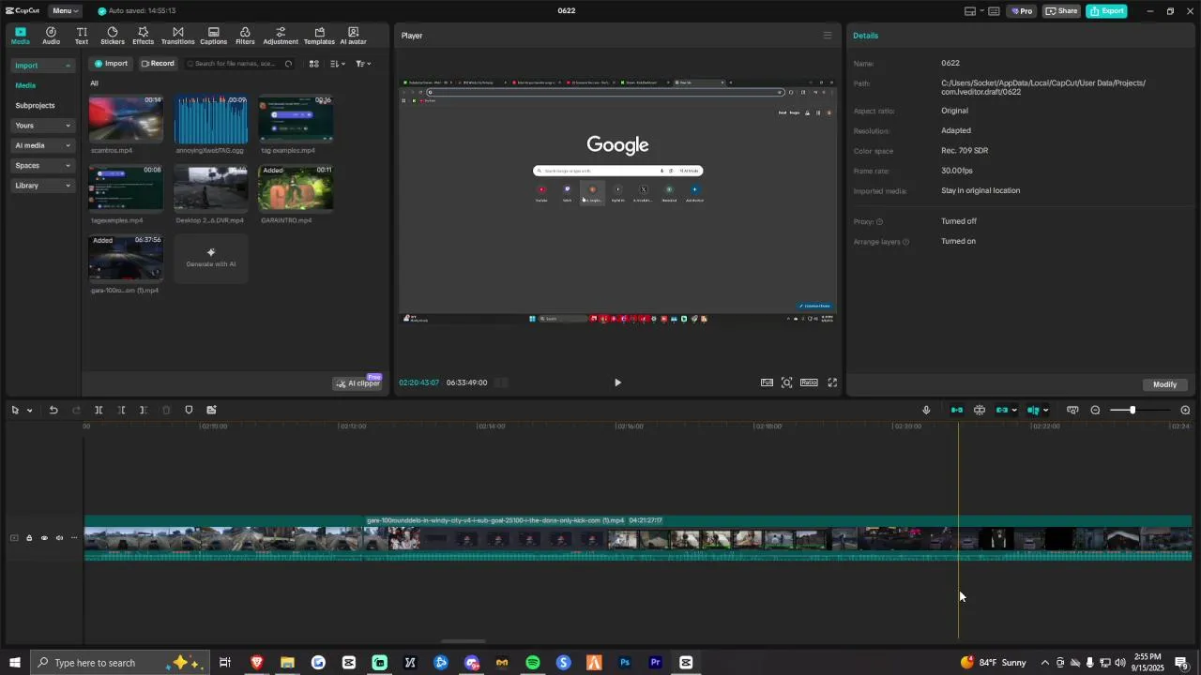Delete the left side at the playhead
1201x675 pixels.
(x=121, y=410)
